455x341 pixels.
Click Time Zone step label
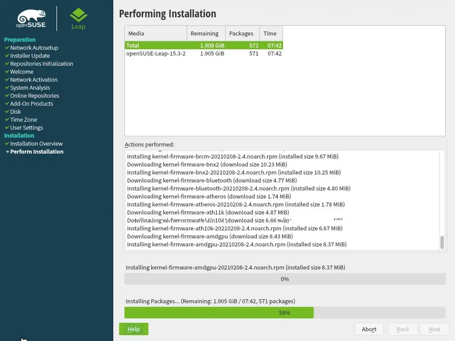tap(24, 119)
